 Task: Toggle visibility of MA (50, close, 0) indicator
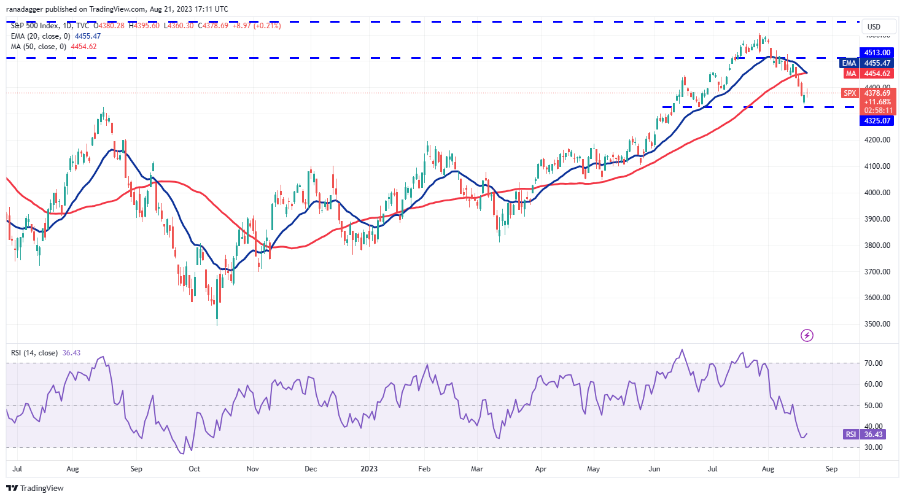pyautogui.click(x=39, y=47)
